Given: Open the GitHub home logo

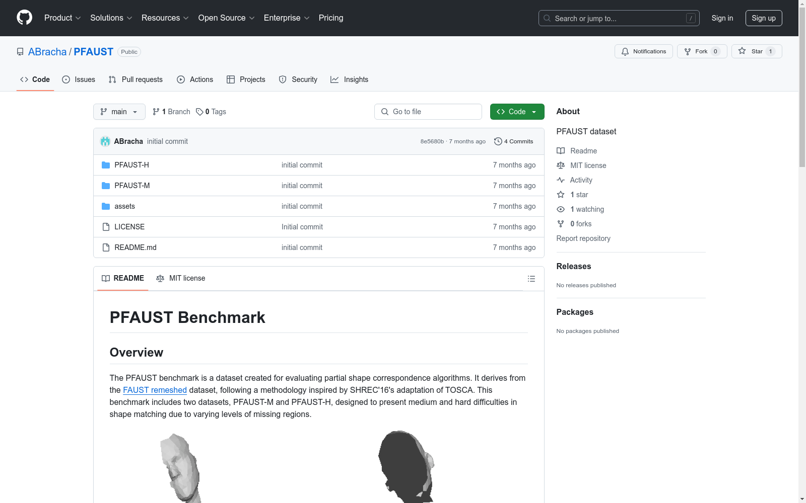Looking at the screenshot, I should (x=24, y=18).
